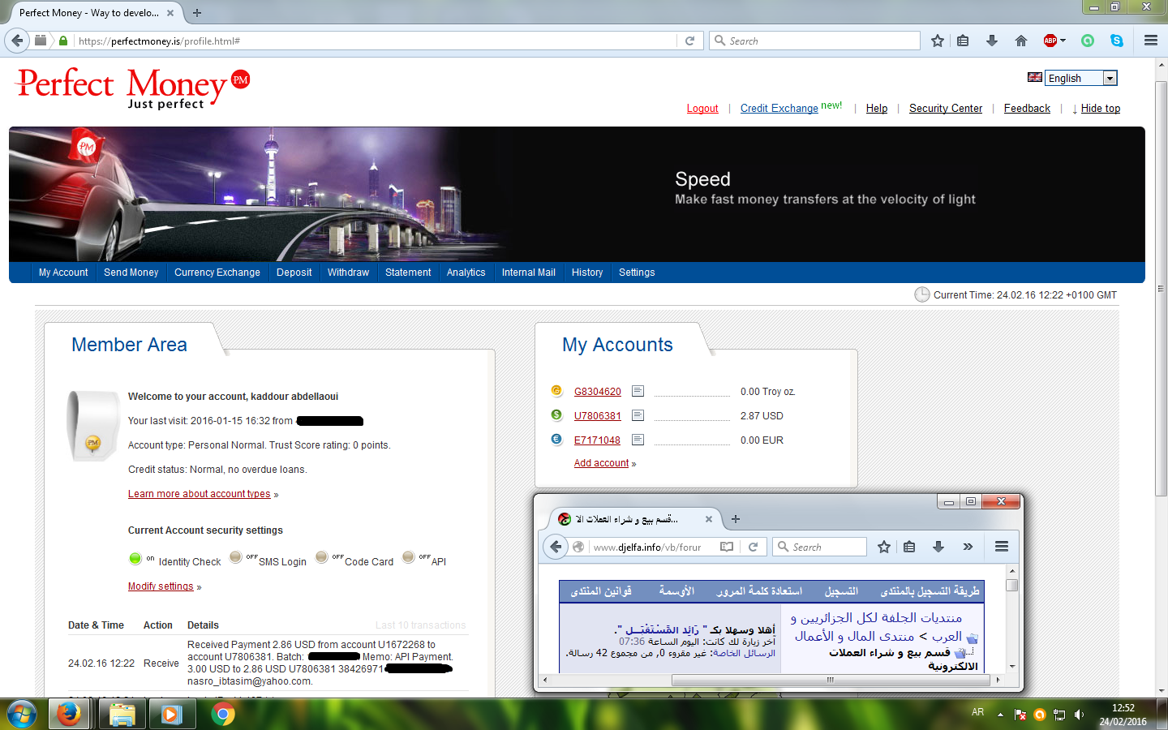Screen dimensions: 1168x730
Task: Open Learn more about account types
Action: pos(200,494)
